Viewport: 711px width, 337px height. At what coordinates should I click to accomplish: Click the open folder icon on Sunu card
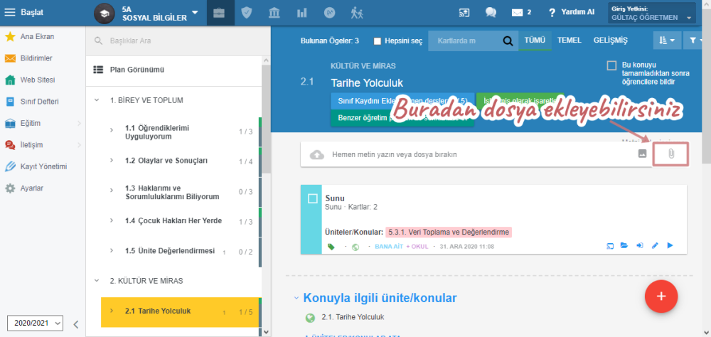(x=624, y=246)
